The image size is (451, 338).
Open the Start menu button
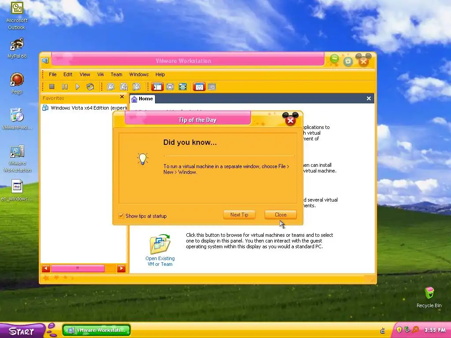coord(22,331)
